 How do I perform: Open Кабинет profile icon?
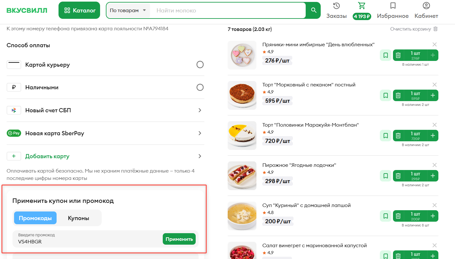click(426, 6)
